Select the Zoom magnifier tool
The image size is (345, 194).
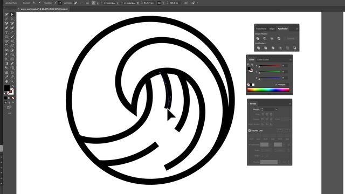click(12, 81)
